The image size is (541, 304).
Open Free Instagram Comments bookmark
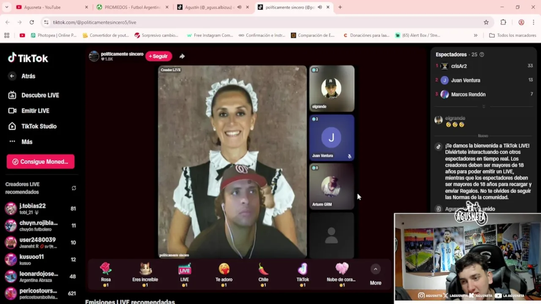(210, 35)
